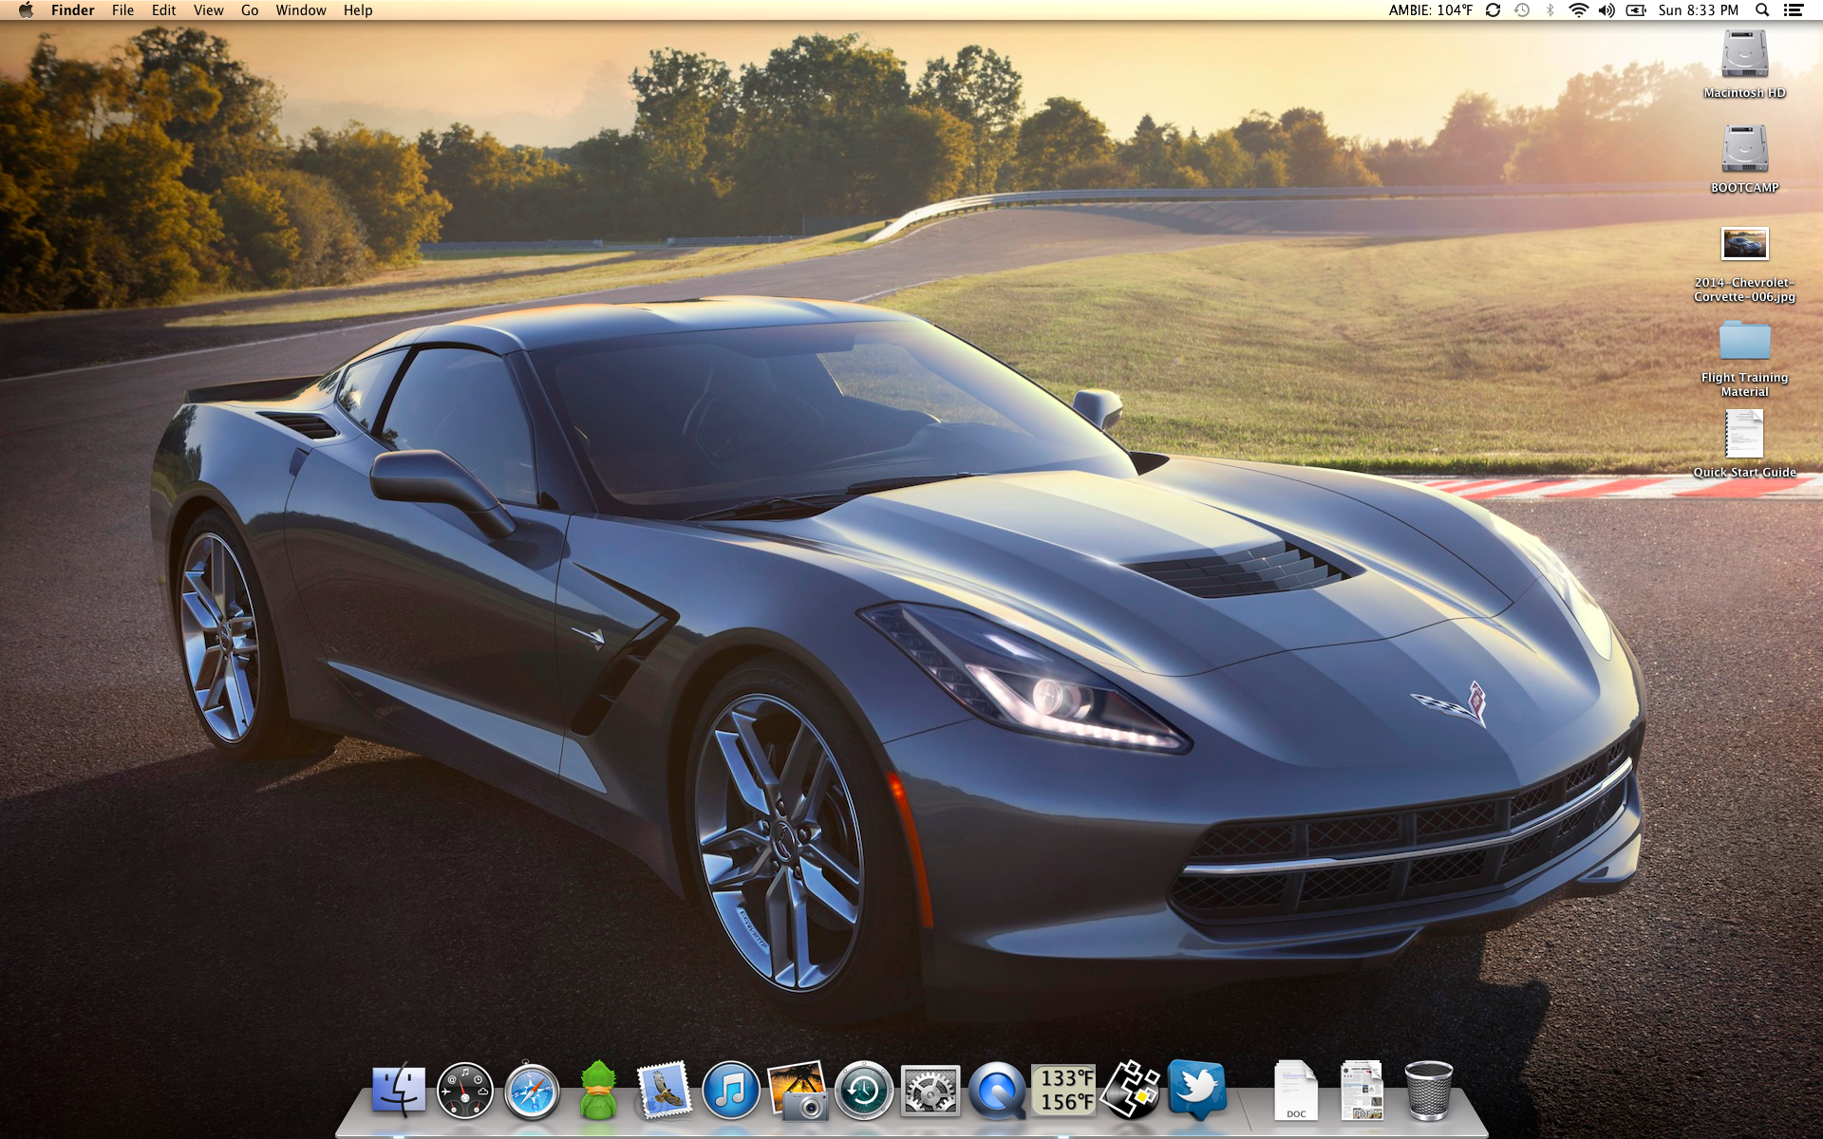Screen dimensions: 1823x1139
Task: Open the Trash in the Dock
Action: [x=1429, y=1090]
